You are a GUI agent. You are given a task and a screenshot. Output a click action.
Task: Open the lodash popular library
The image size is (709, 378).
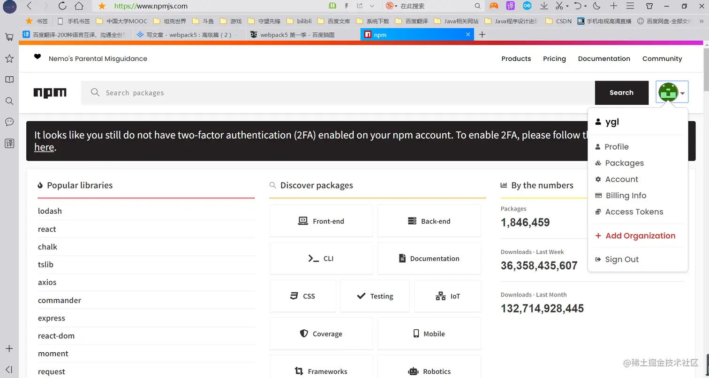click(50, 211)
